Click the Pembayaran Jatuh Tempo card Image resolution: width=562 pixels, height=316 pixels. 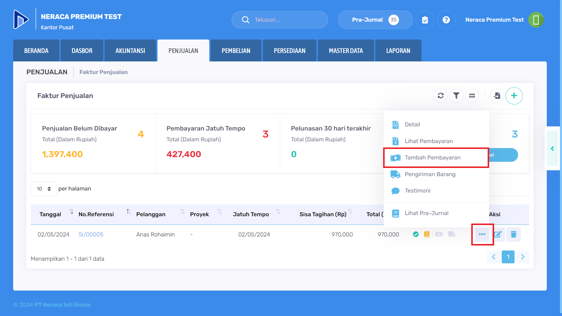[x=217, y=143]
